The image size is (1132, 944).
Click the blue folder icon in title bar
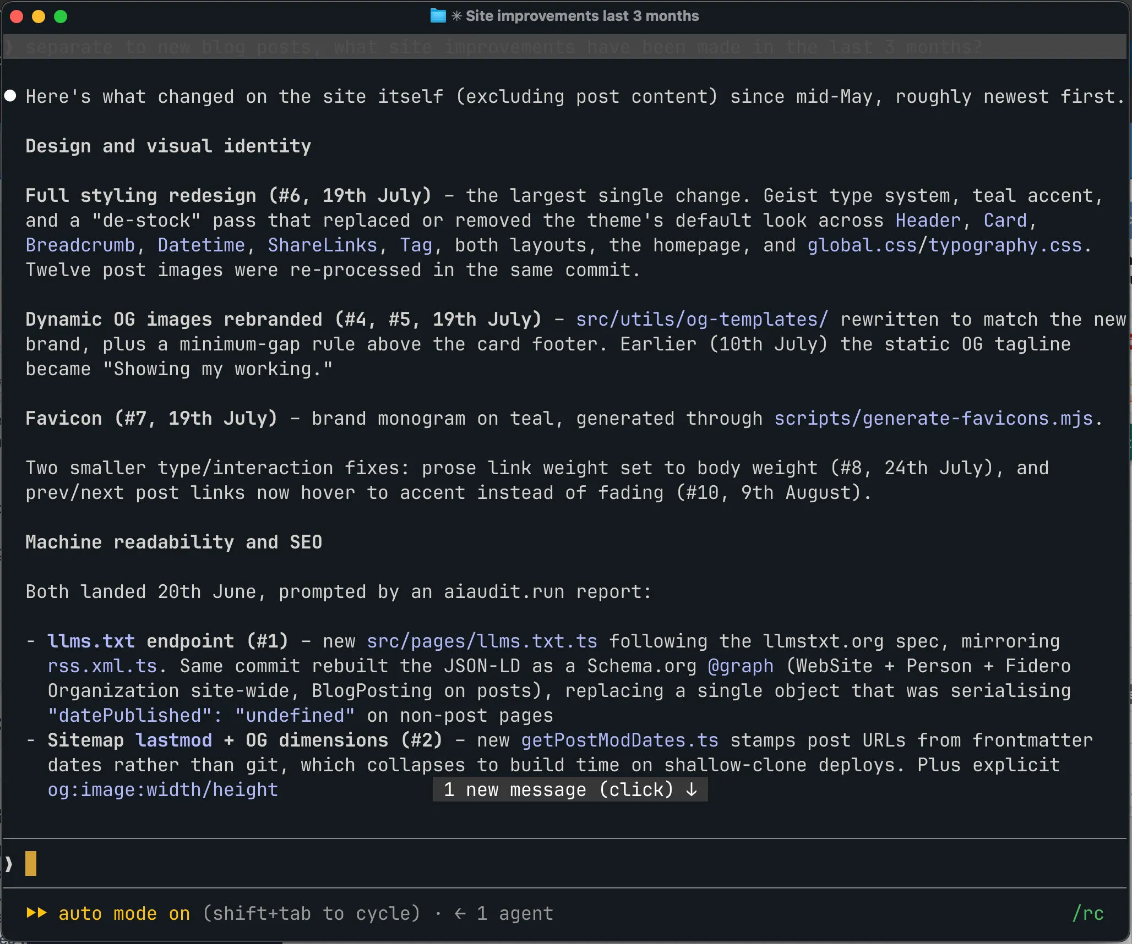(x=438, y=16)
